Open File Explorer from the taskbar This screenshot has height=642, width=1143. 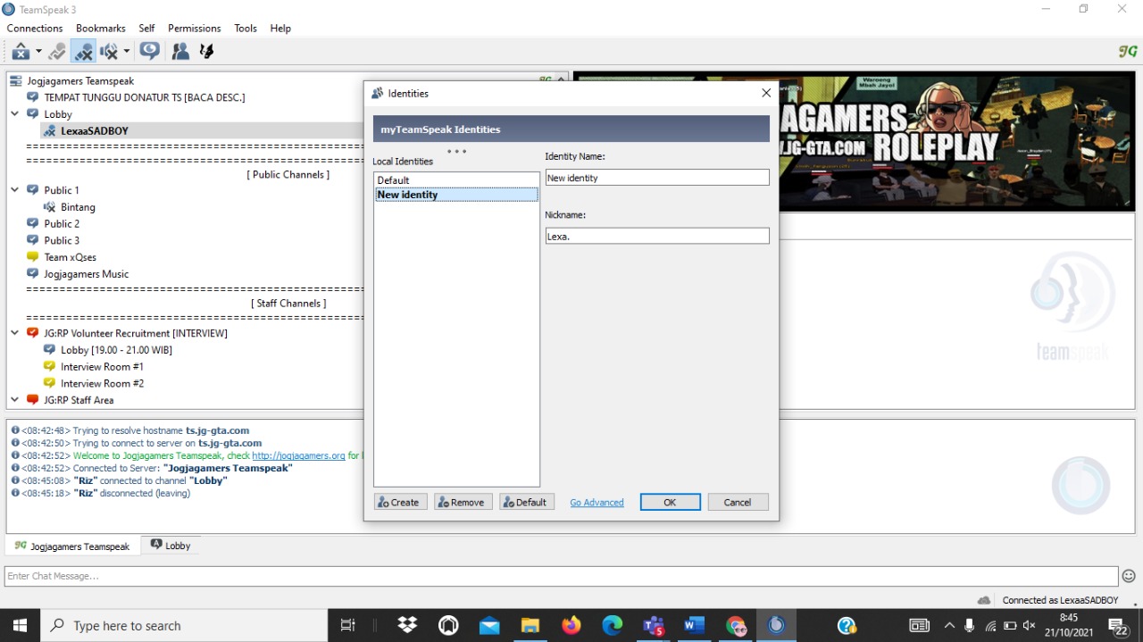[x=530, y=625]
